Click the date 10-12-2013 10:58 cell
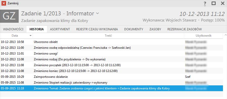 (12, 42)
